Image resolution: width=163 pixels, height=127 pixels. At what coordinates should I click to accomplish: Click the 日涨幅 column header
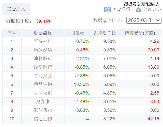click(78, 33)
